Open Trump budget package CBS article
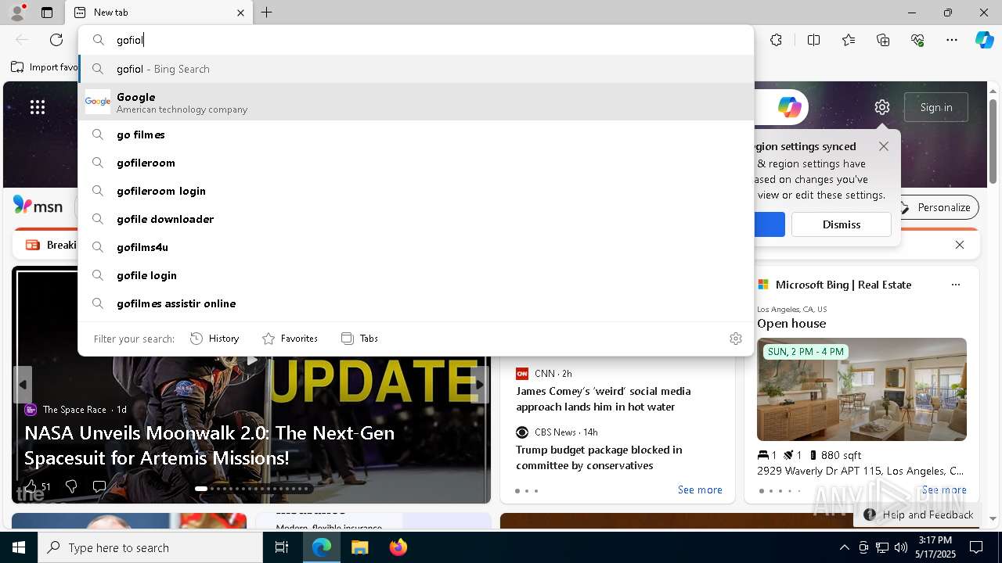The height and width of the screenshot is (563, 1002). point(599,457)
